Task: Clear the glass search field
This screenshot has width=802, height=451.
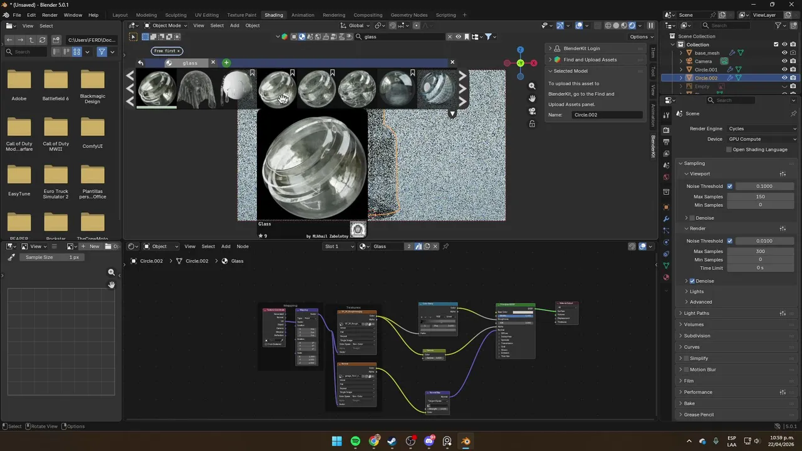Action: (x=449, y=37)
